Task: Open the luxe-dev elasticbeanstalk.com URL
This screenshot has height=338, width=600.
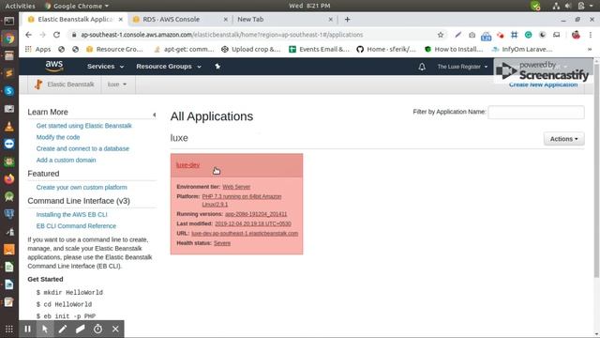Action: [245, 234]
